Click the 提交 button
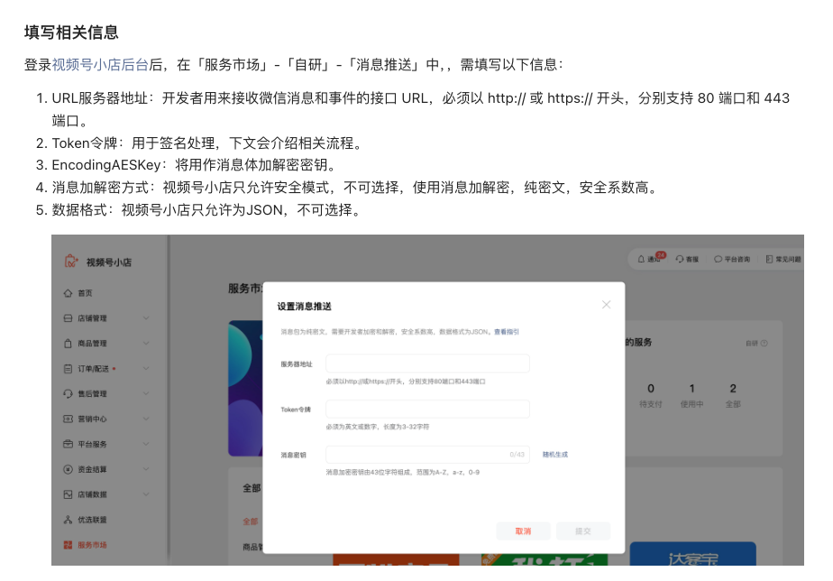The width and height of the screenshot is (833, 581). (582, 531)
